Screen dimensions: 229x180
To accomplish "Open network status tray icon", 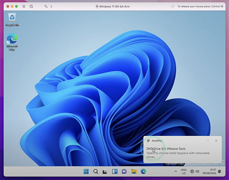I will coord(192,171).
